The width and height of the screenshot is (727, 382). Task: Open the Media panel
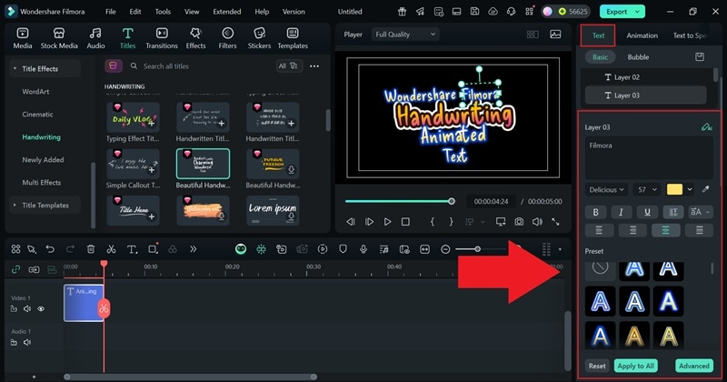(x=22, y=38)
